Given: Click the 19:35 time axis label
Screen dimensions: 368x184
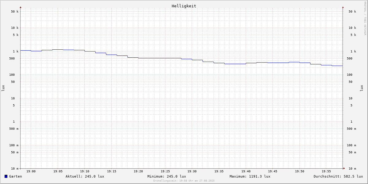Looking at the screenshot, I should [x=219, y=171].
